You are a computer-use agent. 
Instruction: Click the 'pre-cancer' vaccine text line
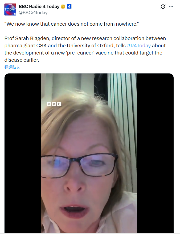83,53
